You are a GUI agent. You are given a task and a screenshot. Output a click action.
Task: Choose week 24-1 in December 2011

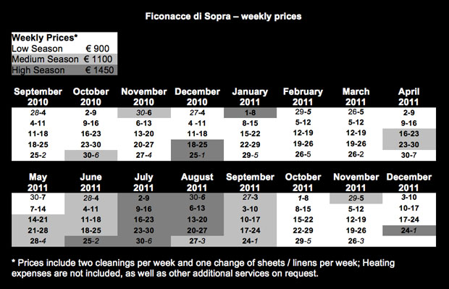pyautogui.click(x=409, y=230)
